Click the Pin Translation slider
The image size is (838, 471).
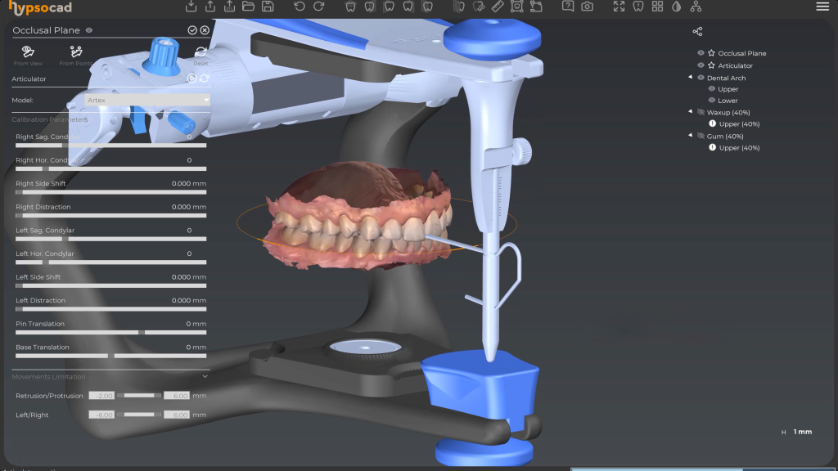[110, 333]
